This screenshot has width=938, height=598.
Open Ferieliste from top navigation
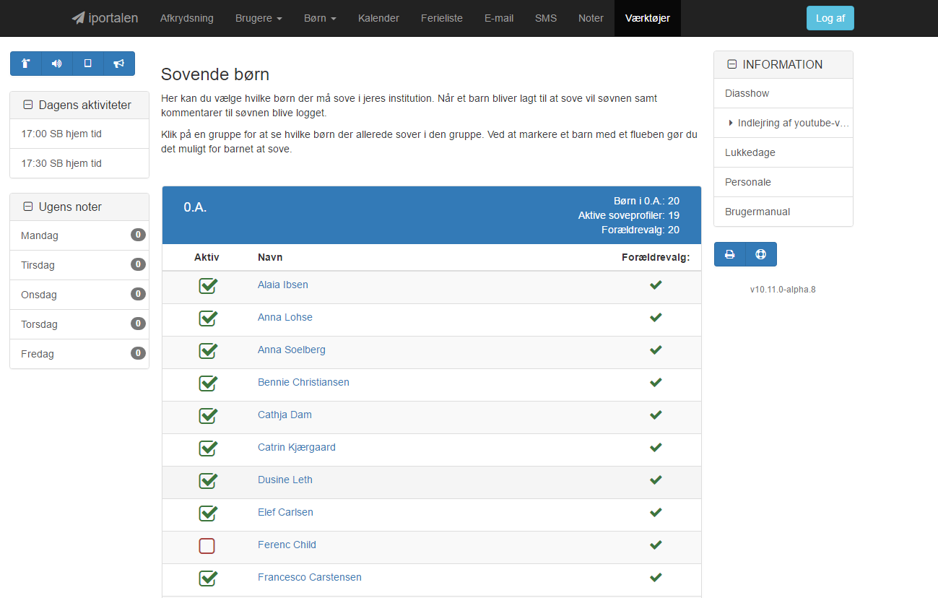(x=442, y=18)
